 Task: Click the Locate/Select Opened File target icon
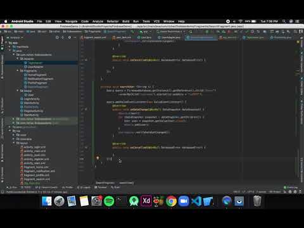point(57,37)
